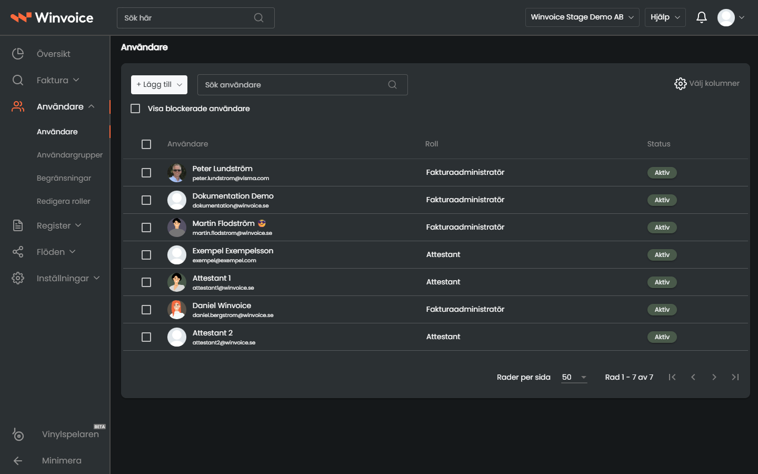Expand the Faktura sidebar section

[x=58, y=80]
